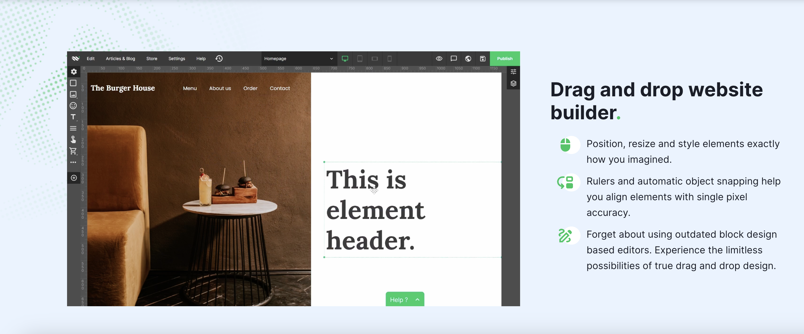Open the Help menu in top navigation

point(201,58)
